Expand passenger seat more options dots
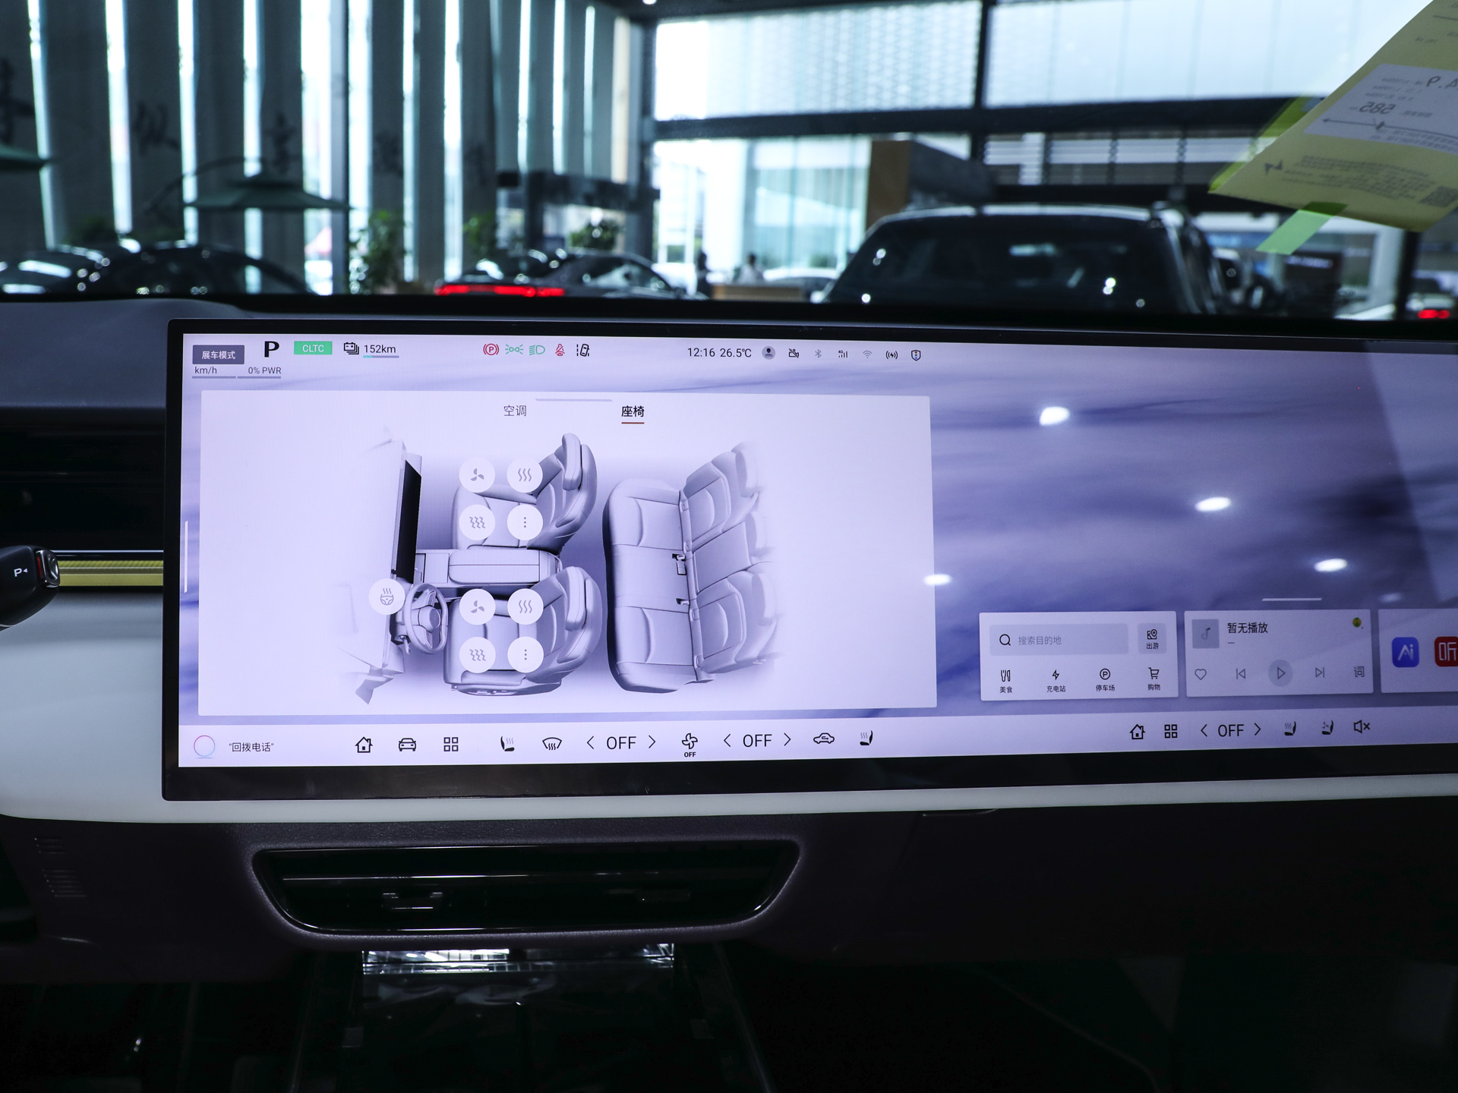Viewport: 1458px width, 1093px height. click(x=525, y=522)
